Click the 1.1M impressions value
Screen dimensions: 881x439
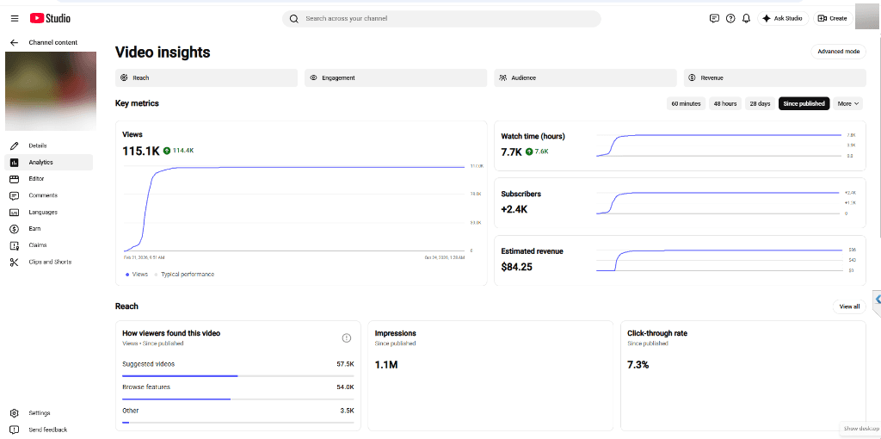point(386,365)
